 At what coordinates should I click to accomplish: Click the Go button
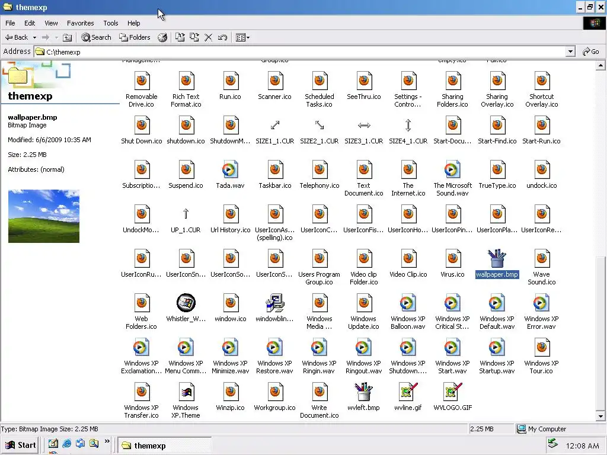[x=591, y=52]
